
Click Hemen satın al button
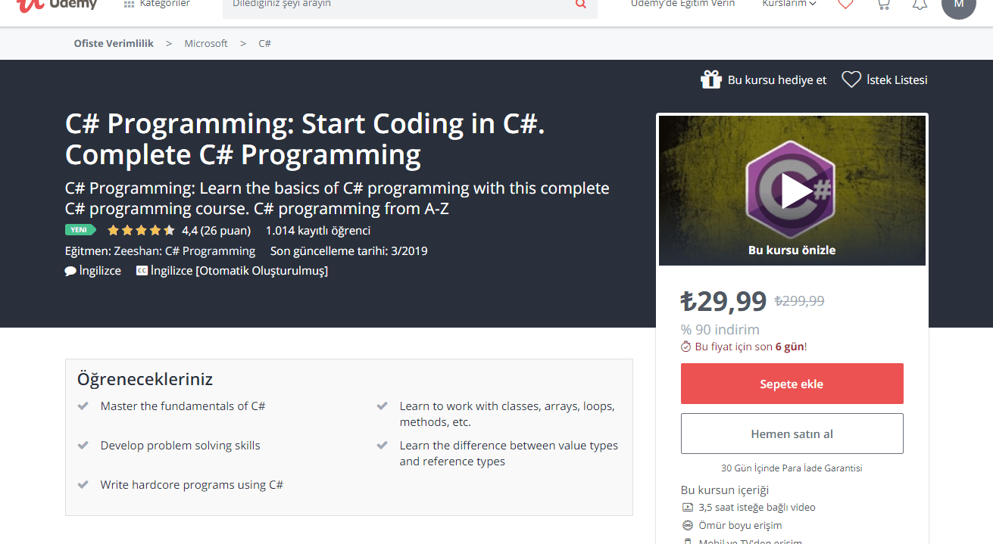click(x=792, y=434)
